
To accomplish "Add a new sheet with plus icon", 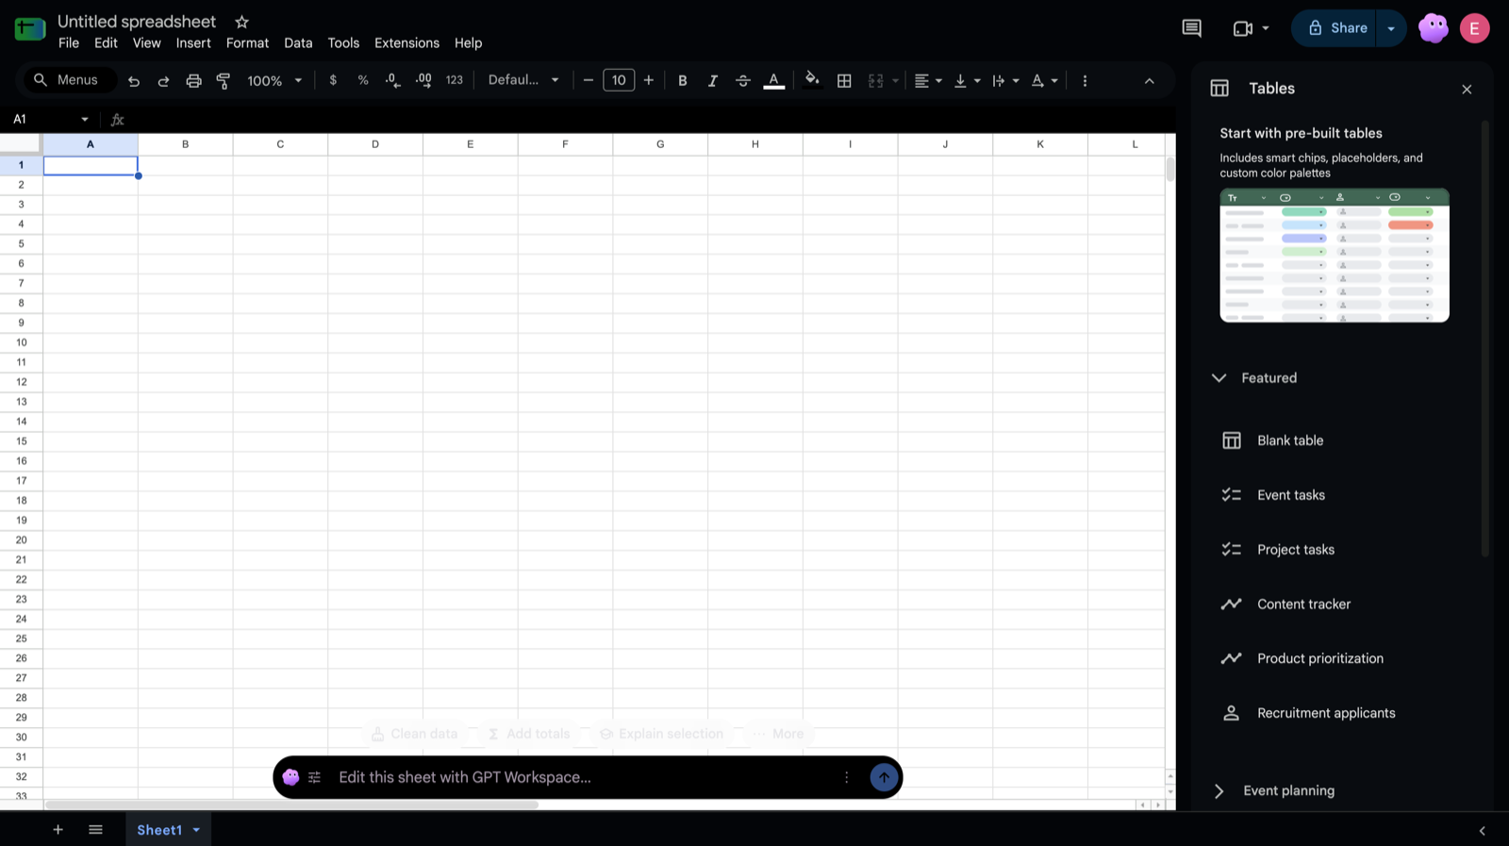I will tap(58, 830).
